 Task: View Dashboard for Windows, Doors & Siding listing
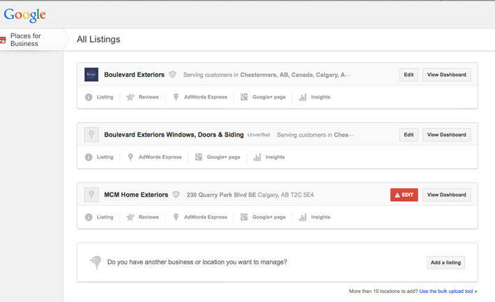446,135
